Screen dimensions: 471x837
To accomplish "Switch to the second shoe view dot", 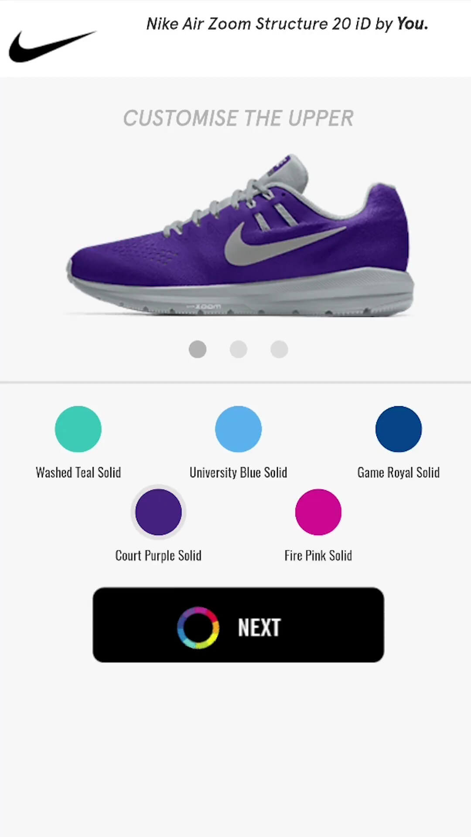I will [x=238, y=349].
